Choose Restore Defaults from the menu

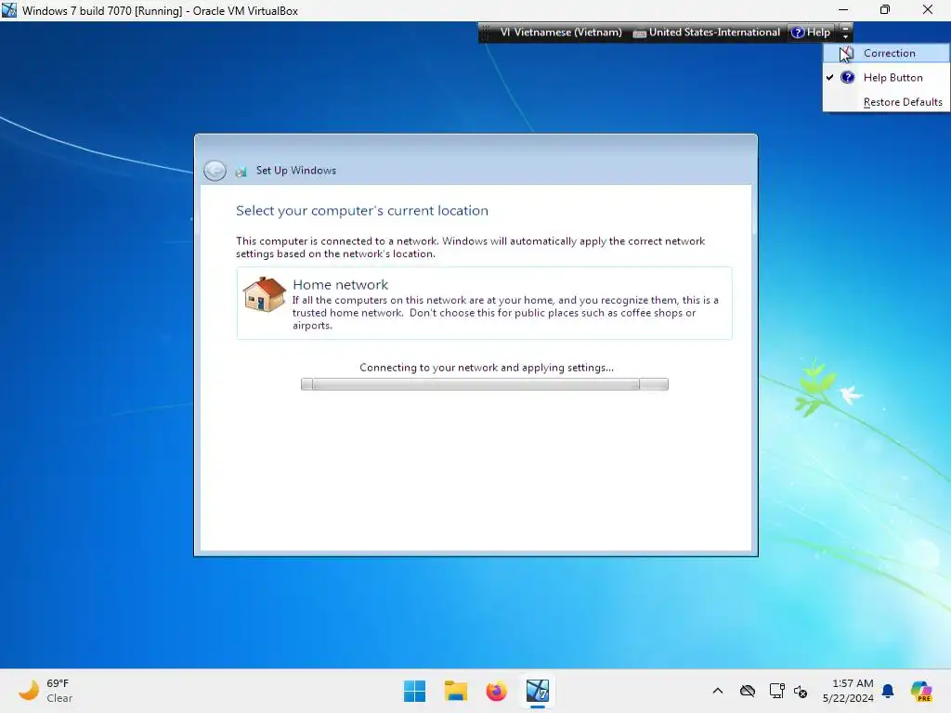pyautogui.click(x=886, y=102)
